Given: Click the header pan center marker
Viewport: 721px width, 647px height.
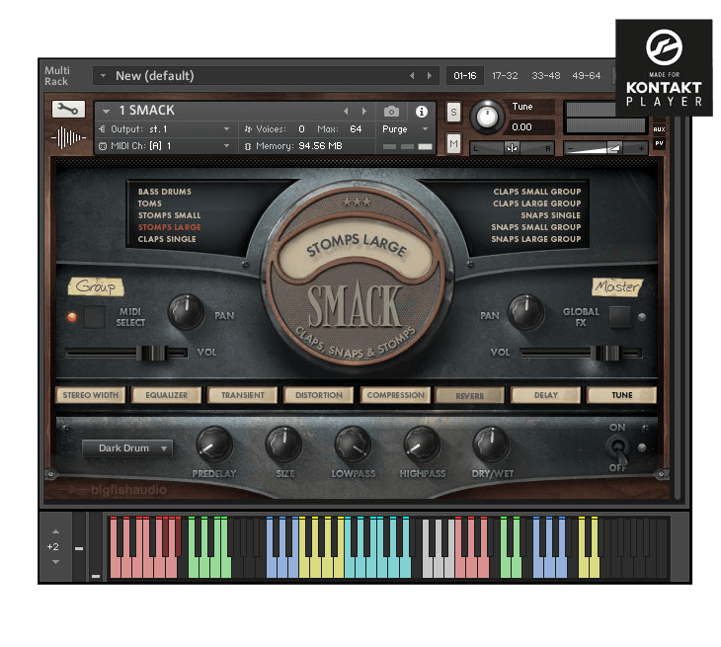Looking at the screenshot, I should [x=512, y=148].
